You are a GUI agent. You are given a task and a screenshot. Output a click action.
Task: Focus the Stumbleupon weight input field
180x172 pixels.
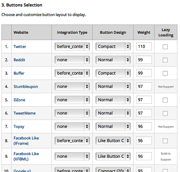(144, 86)
